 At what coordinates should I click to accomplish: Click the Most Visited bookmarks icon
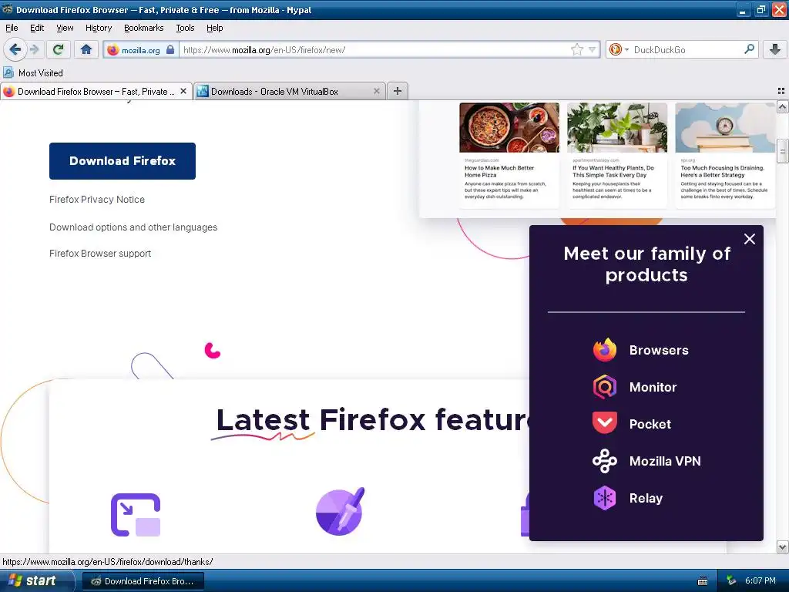pos(8,72)
